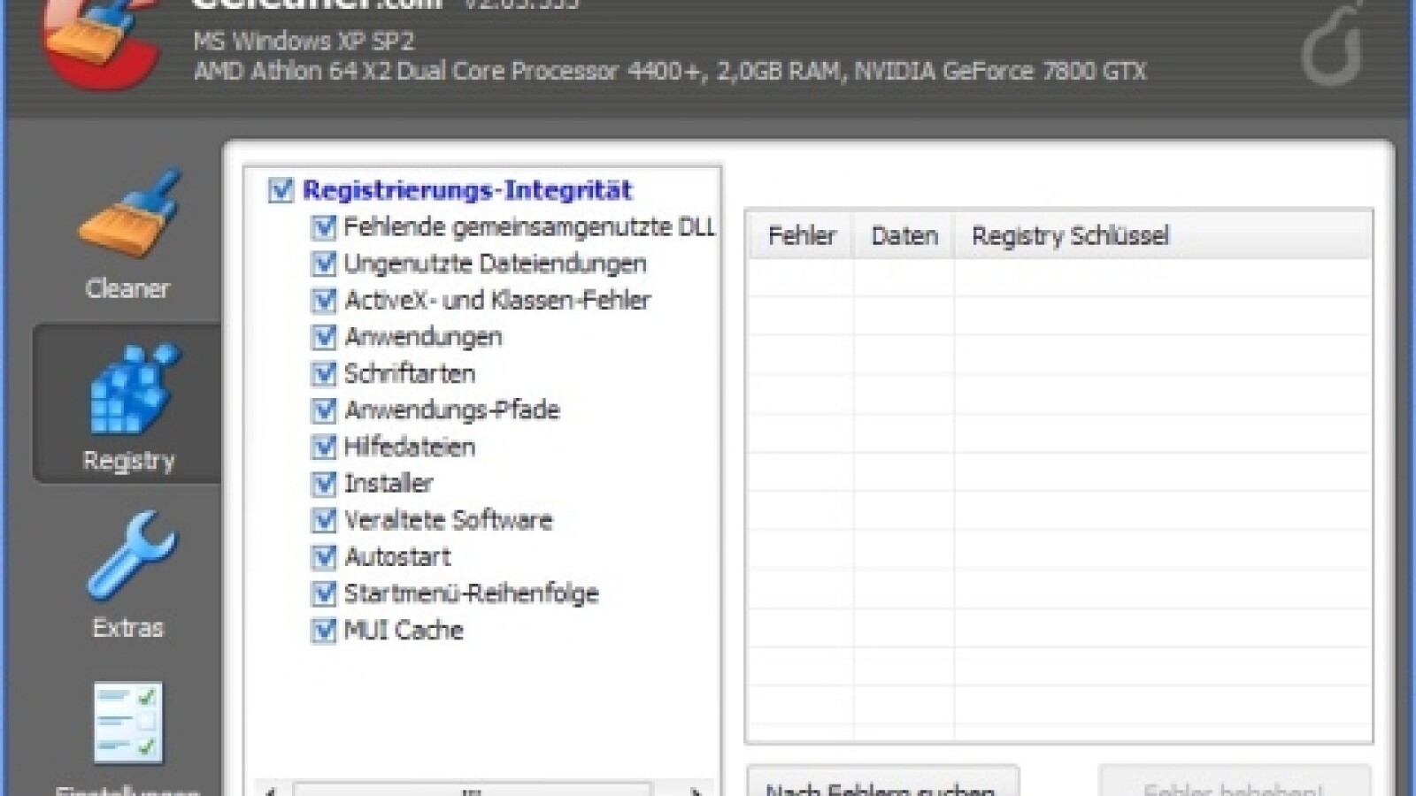Toggle the Schriftarten checkbox

(324, 373)
